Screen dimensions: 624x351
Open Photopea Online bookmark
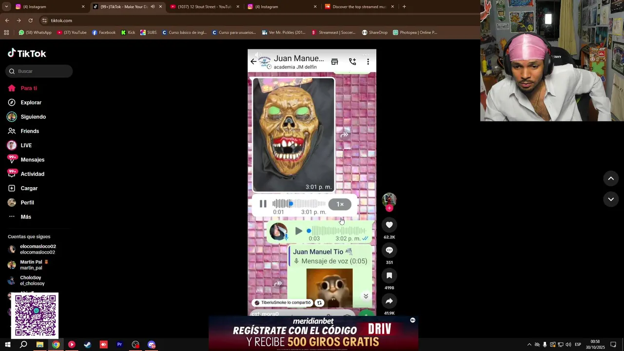415,33
